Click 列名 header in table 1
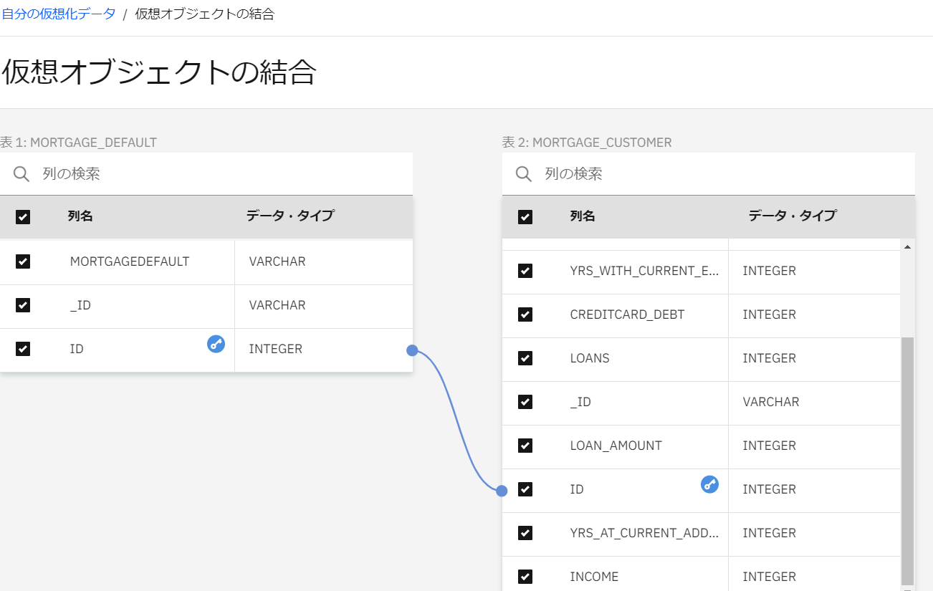 coord(80,216)
